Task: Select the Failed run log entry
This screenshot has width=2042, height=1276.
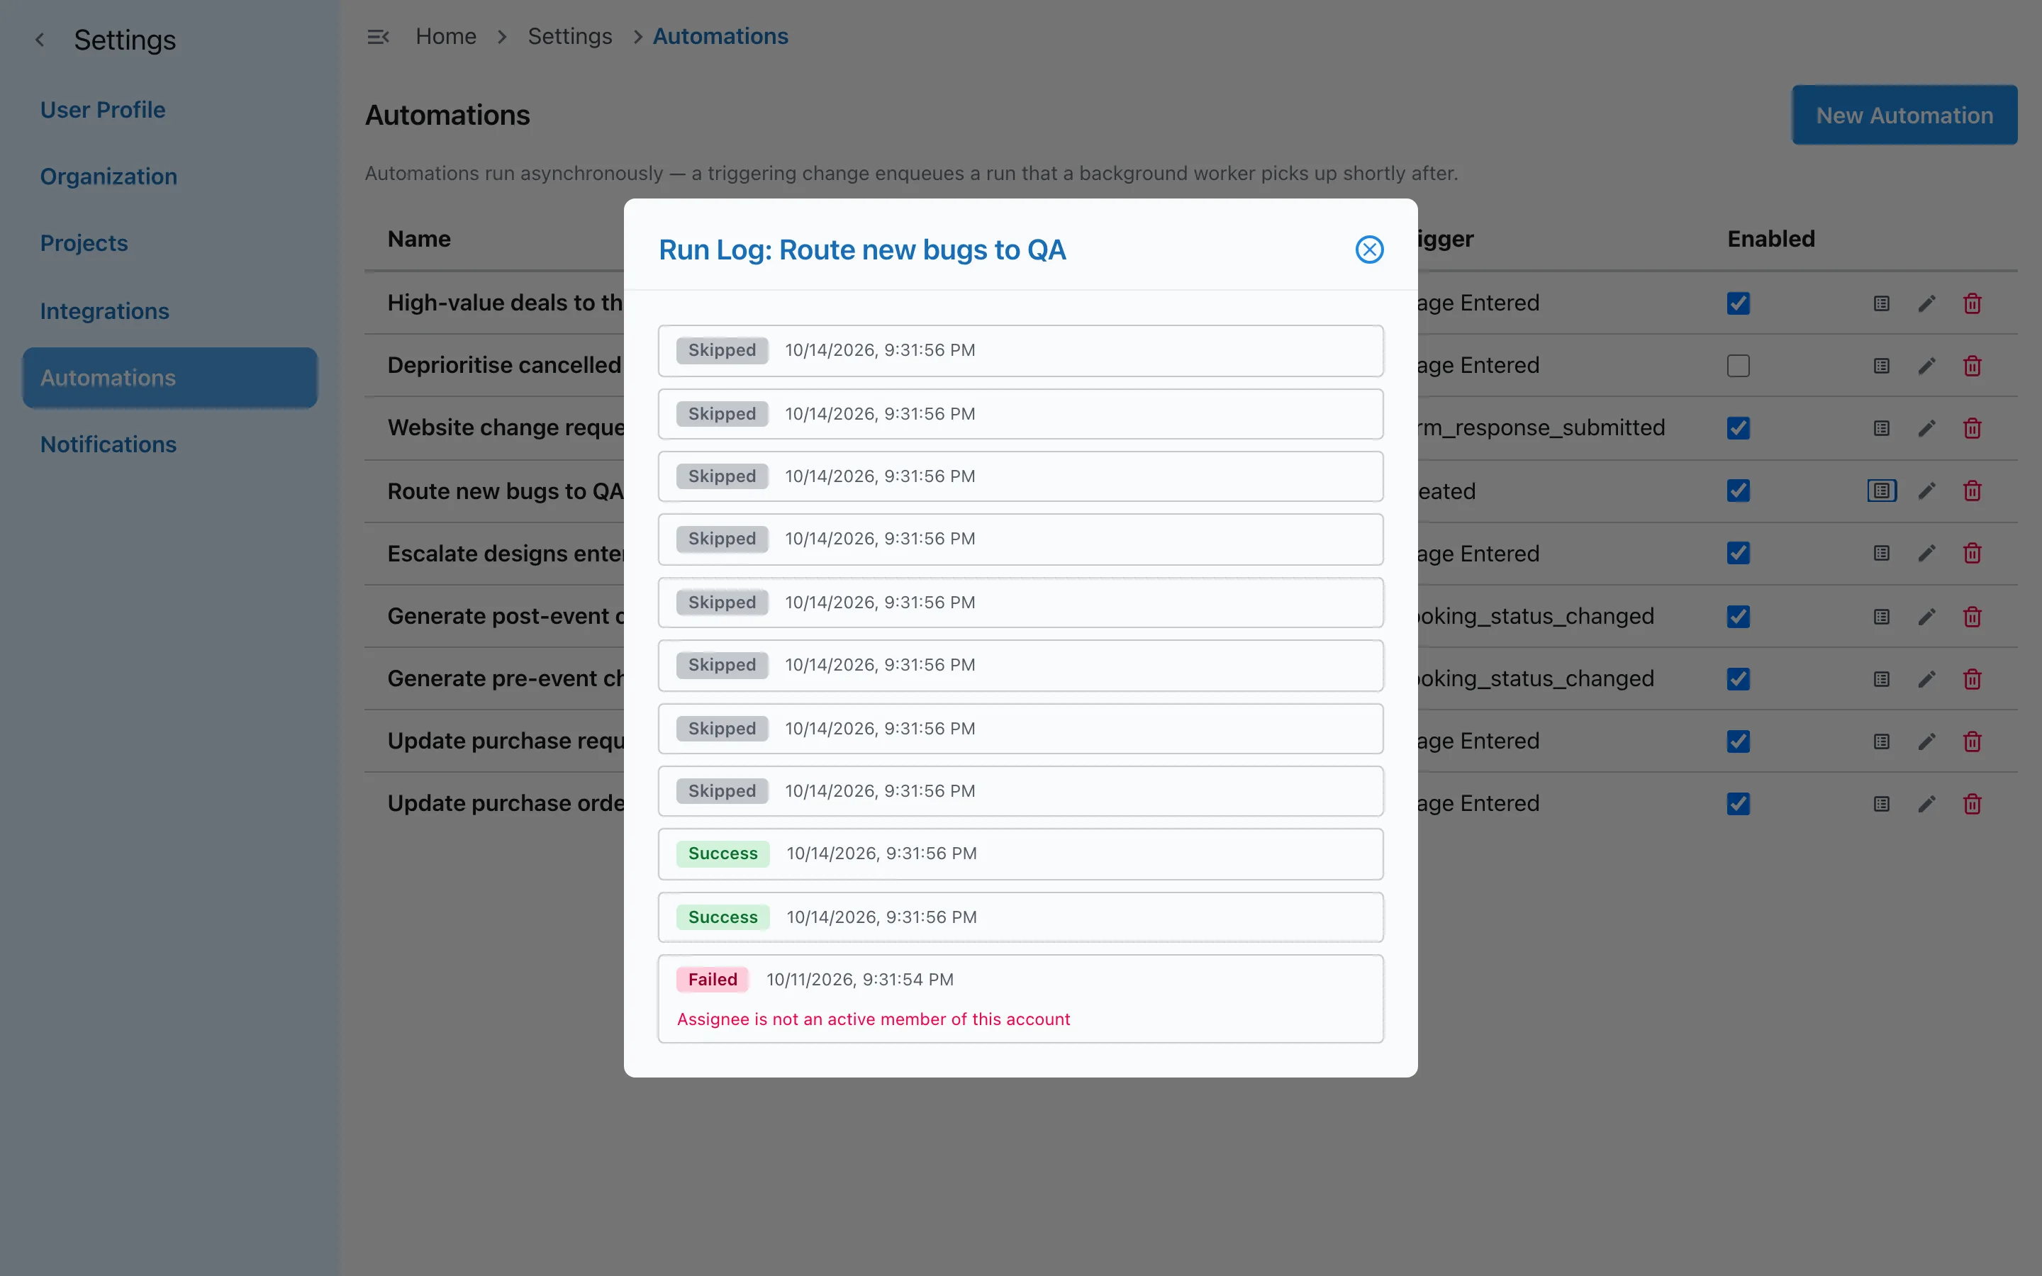Action: pos(1020,998)
